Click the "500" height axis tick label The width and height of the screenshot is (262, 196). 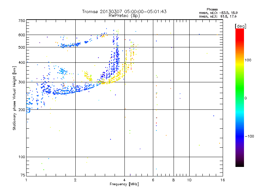pyautogui.click(x=22, y=47)
